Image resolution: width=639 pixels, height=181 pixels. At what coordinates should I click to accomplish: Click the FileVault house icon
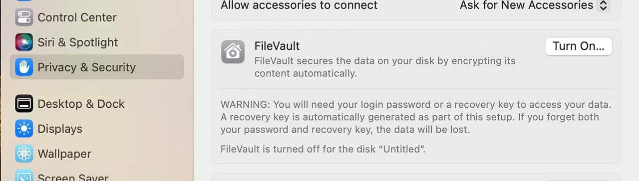pos(233,52)
